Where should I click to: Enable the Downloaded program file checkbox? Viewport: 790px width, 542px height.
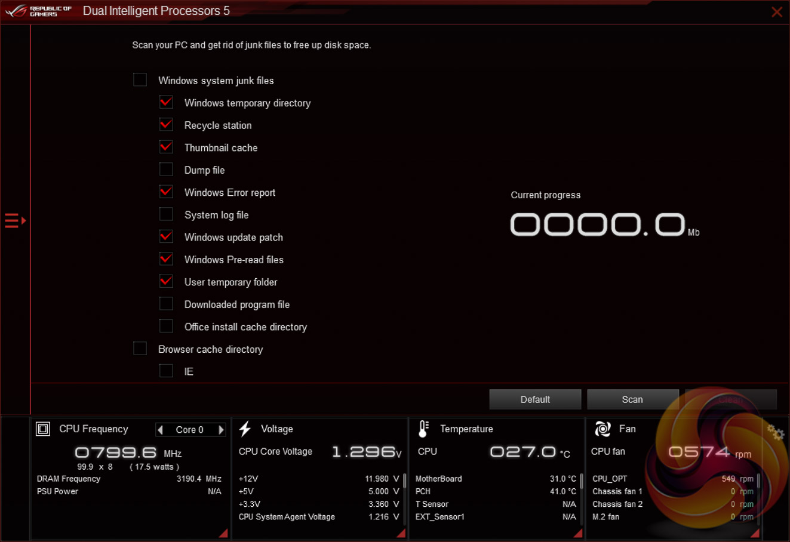(167, 304)
